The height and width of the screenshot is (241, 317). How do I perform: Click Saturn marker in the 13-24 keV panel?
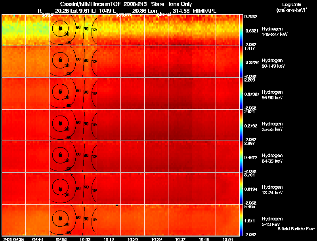click(x=60, y=189)
